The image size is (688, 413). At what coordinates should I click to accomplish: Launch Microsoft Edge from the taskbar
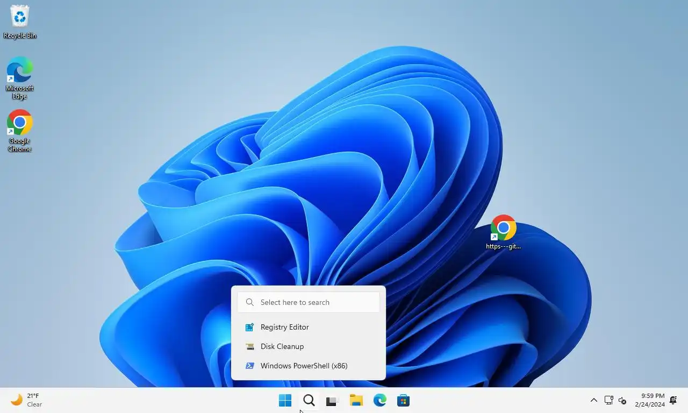379,400
